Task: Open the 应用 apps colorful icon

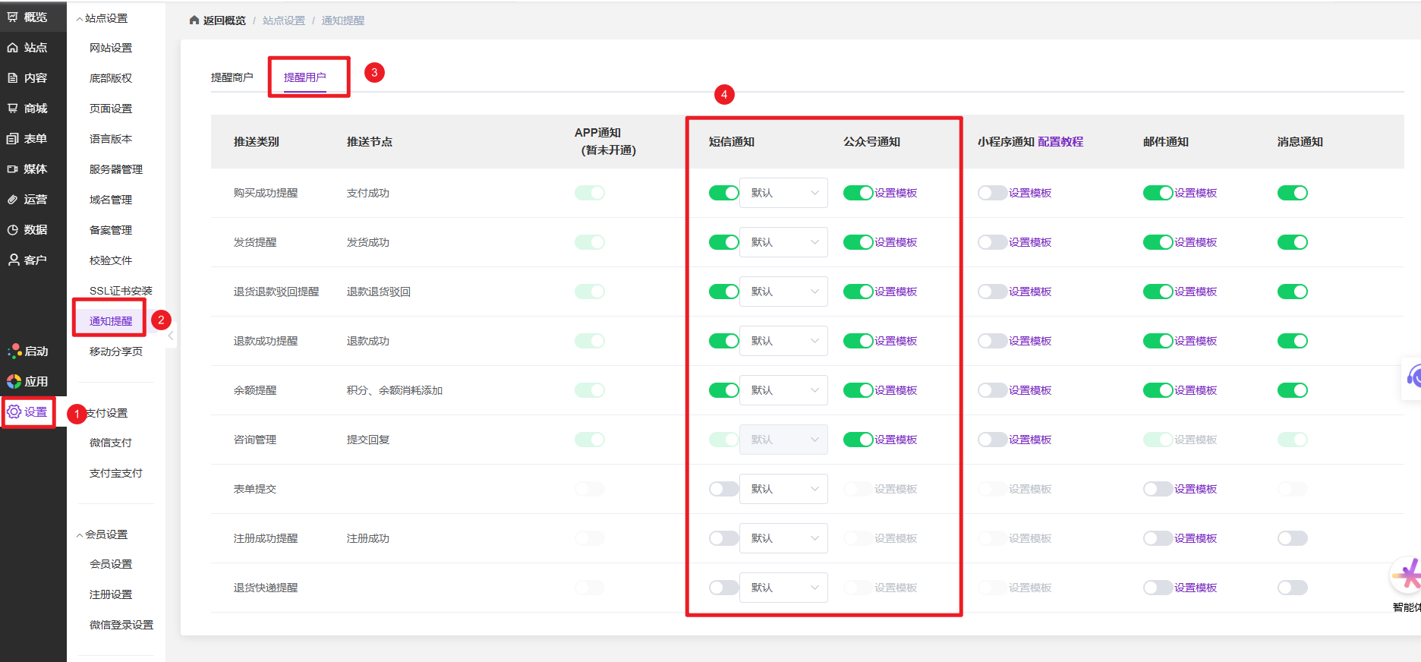Action: coord(14,381)
